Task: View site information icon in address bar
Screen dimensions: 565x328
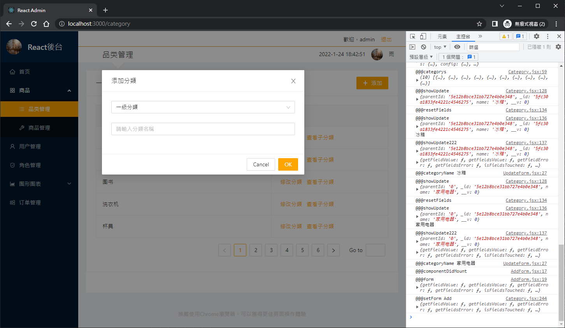Action: coord(61,24)
